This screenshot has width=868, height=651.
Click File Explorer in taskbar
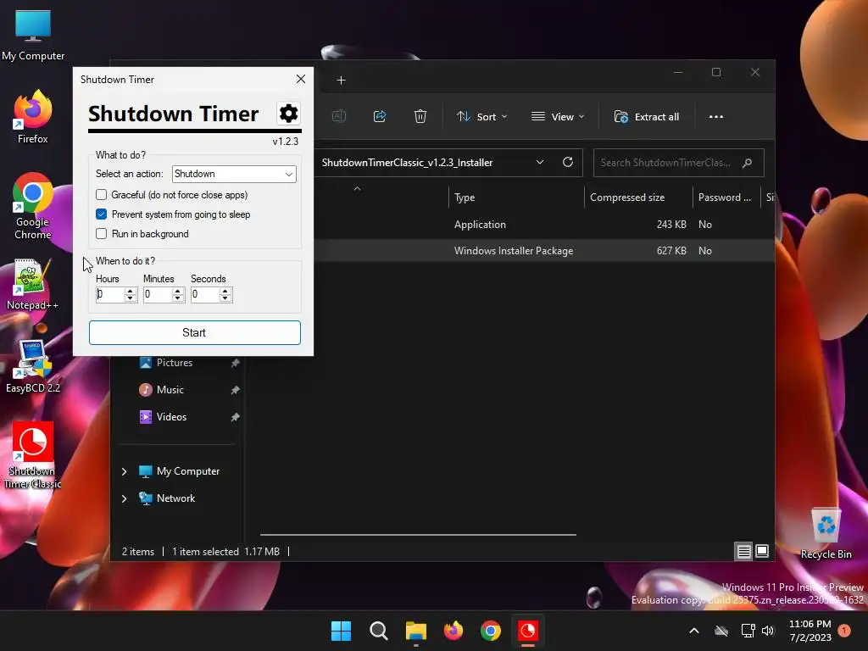pyautogui.click(x=415, y=631)
